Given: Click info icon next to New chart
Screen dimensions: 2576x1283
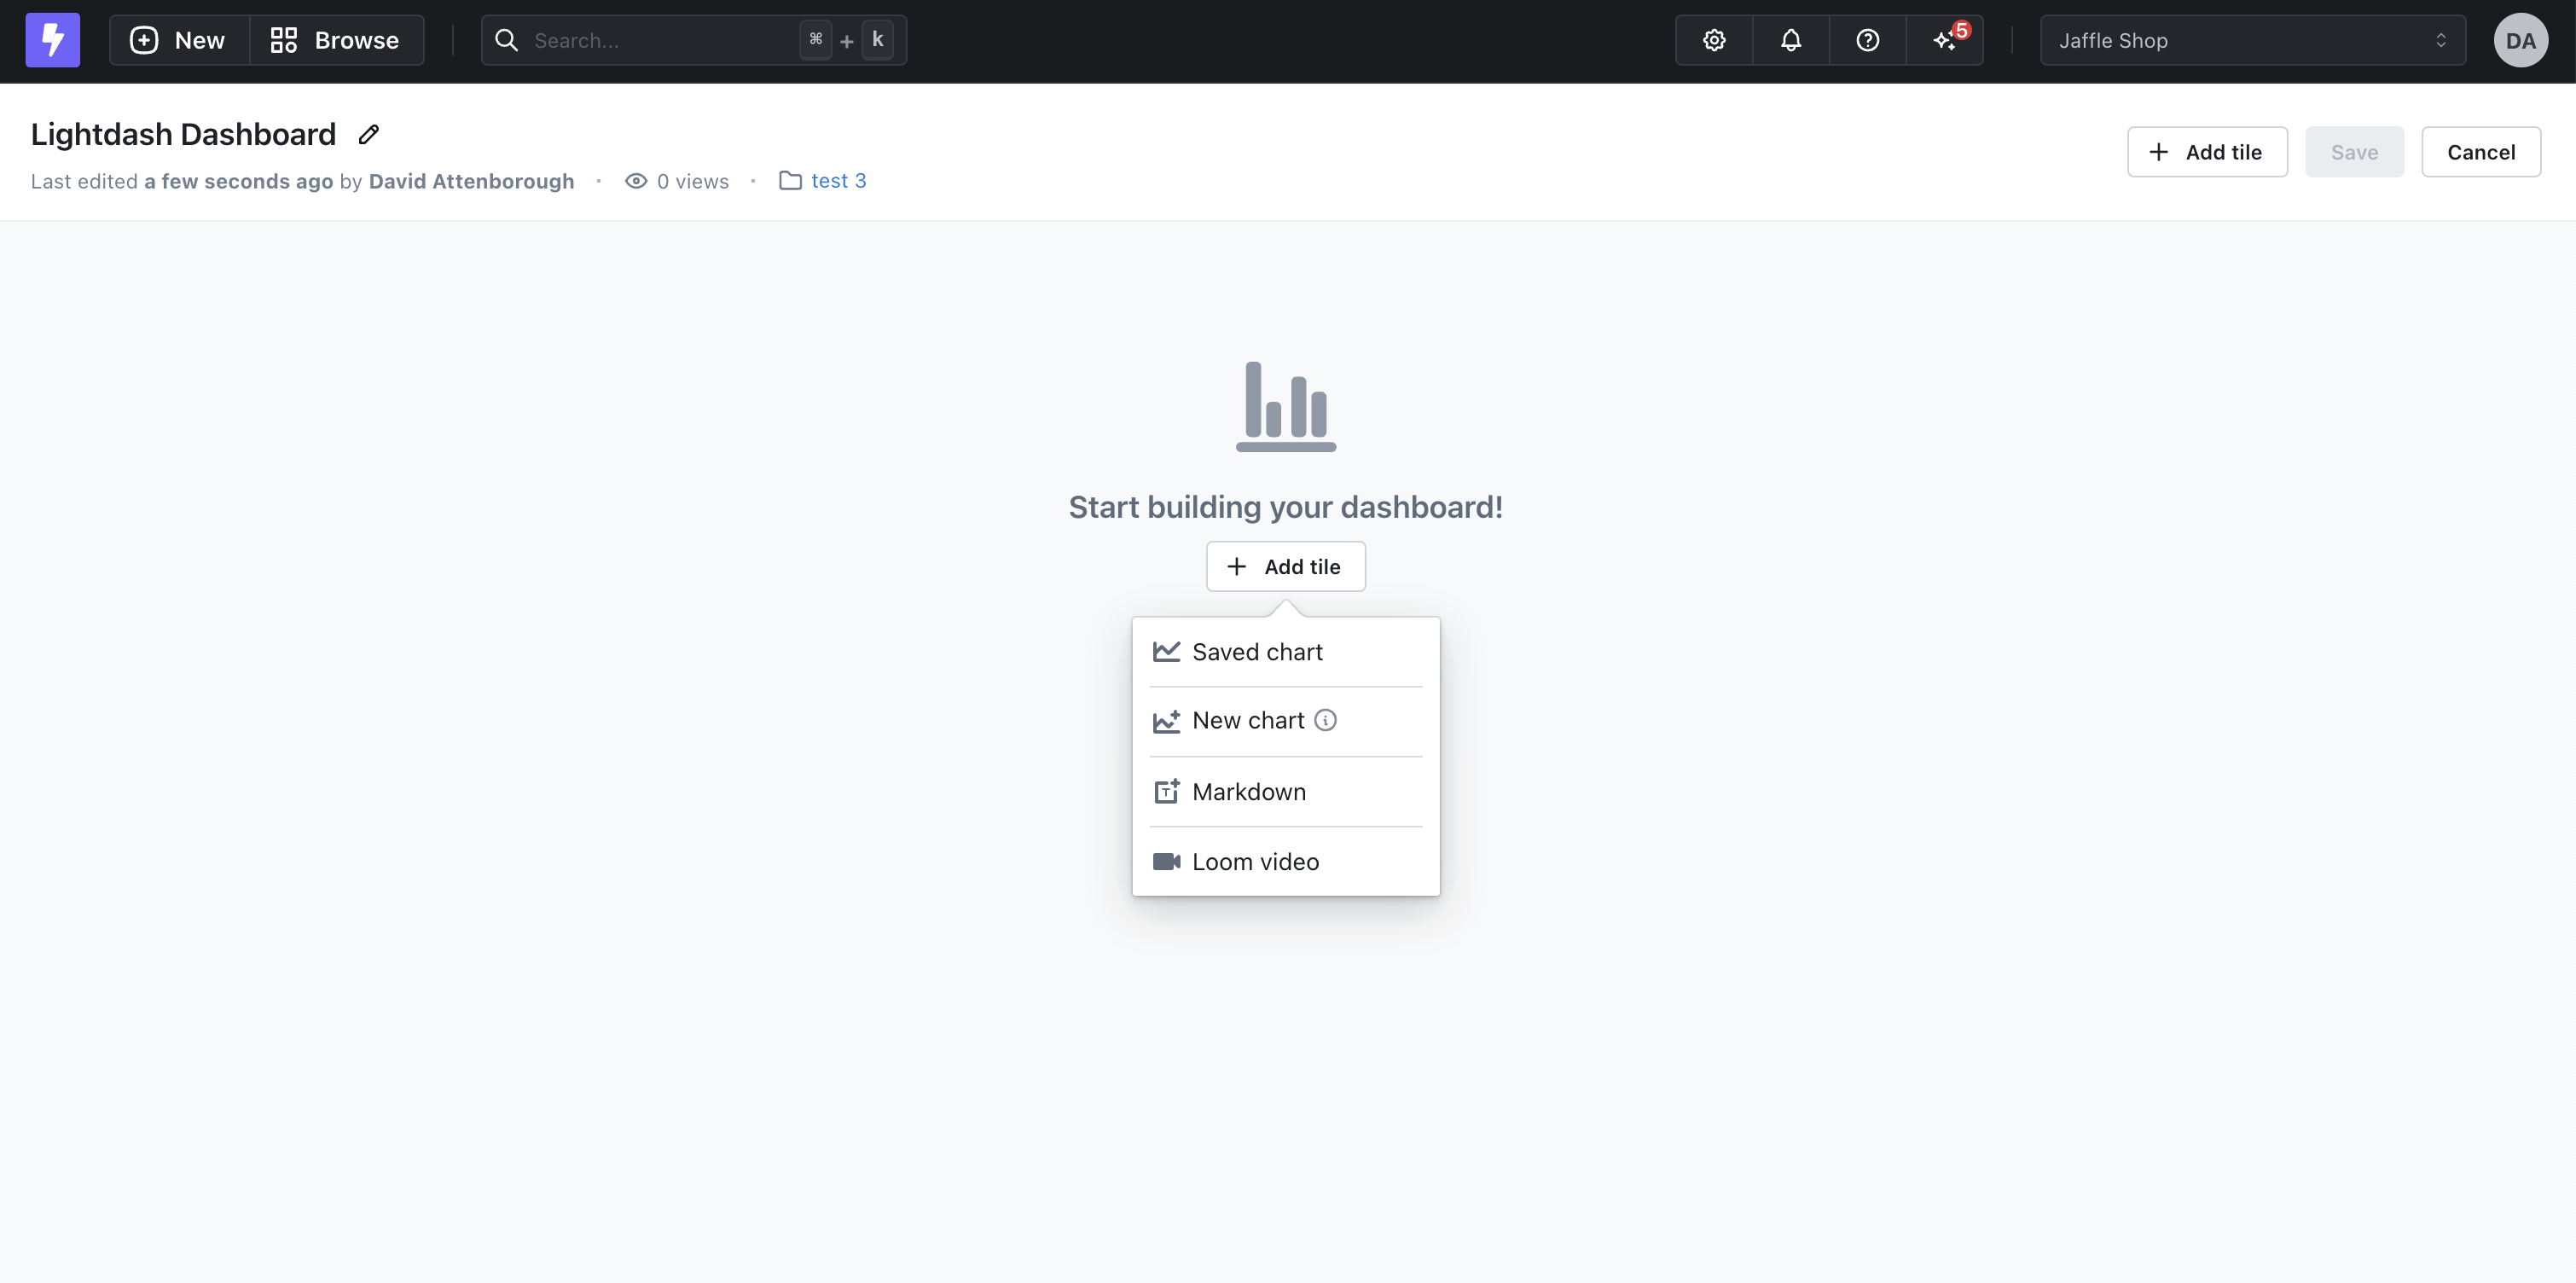Looking at the screenshot, I should tap(1325, 720).
